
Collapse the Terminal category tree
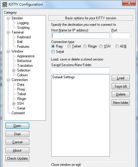pyautogui.click(x=8, y=33)
